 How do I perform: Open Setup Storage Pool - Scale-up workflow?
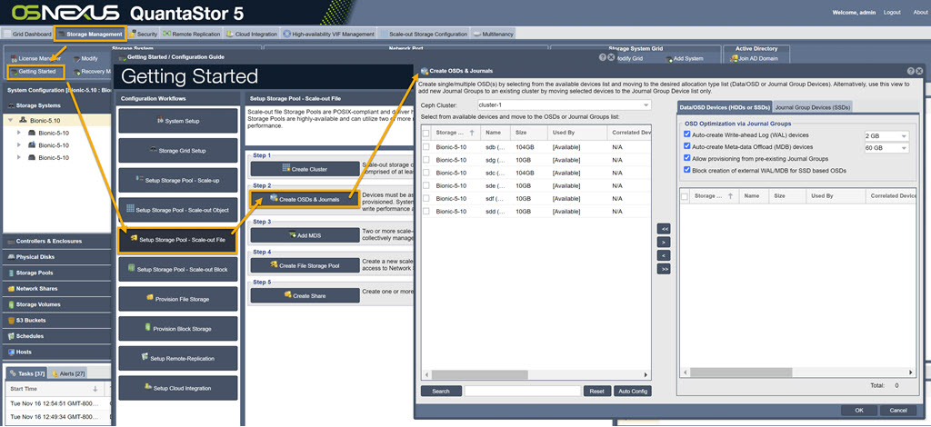click(x=178, y=180)
